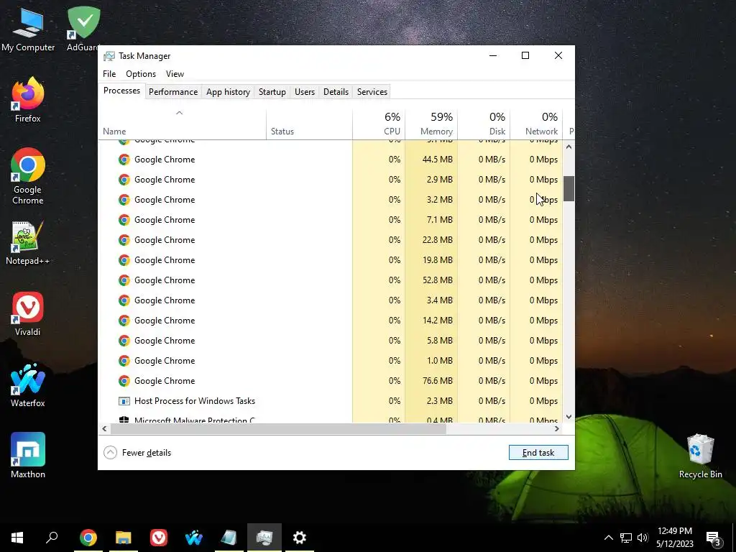
Task: Click Chrome icon in 44.5 MB row
Action: coord(124,160)
